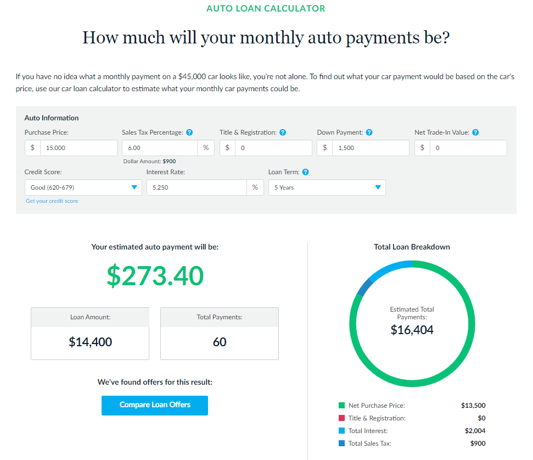Follow the Get your credit score link
Viewport: 533px width, 460px height.
[x=52, y=201]
